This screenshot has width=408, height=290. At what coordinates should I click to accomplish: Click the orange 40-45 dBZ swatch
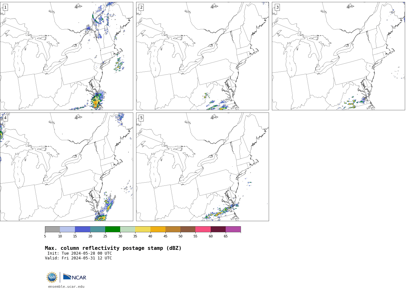click(x=158, y=229)
